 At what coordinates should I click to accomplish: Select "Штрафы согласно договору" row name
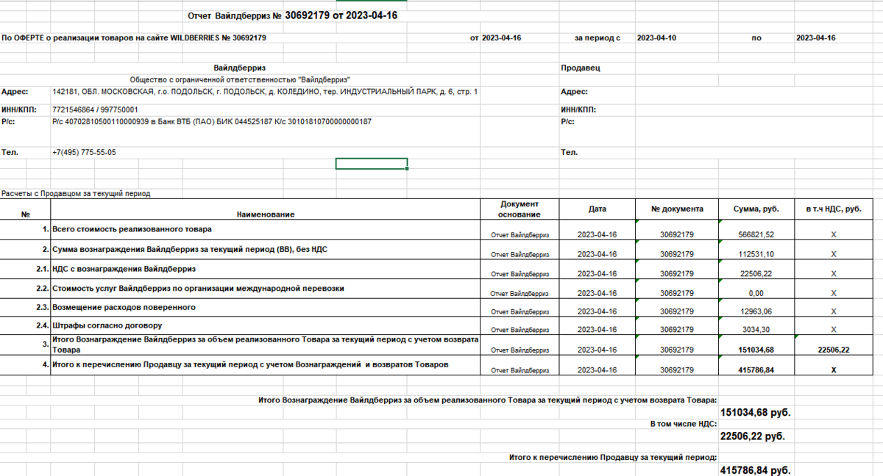[107, 325]
